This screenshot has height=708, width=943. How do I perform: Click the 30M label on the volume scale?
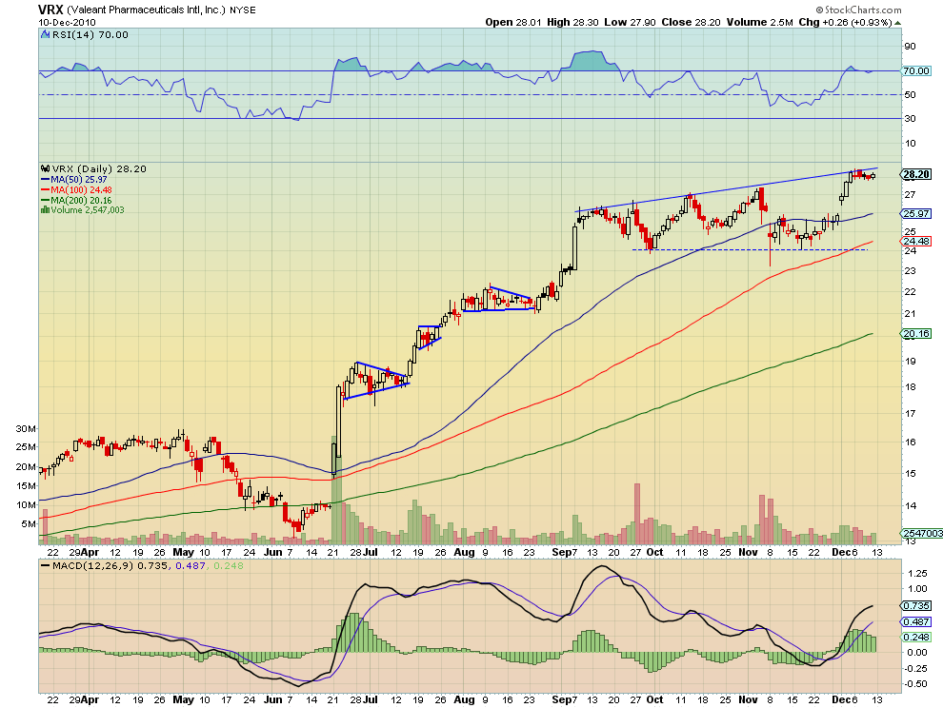click(26, 428)
